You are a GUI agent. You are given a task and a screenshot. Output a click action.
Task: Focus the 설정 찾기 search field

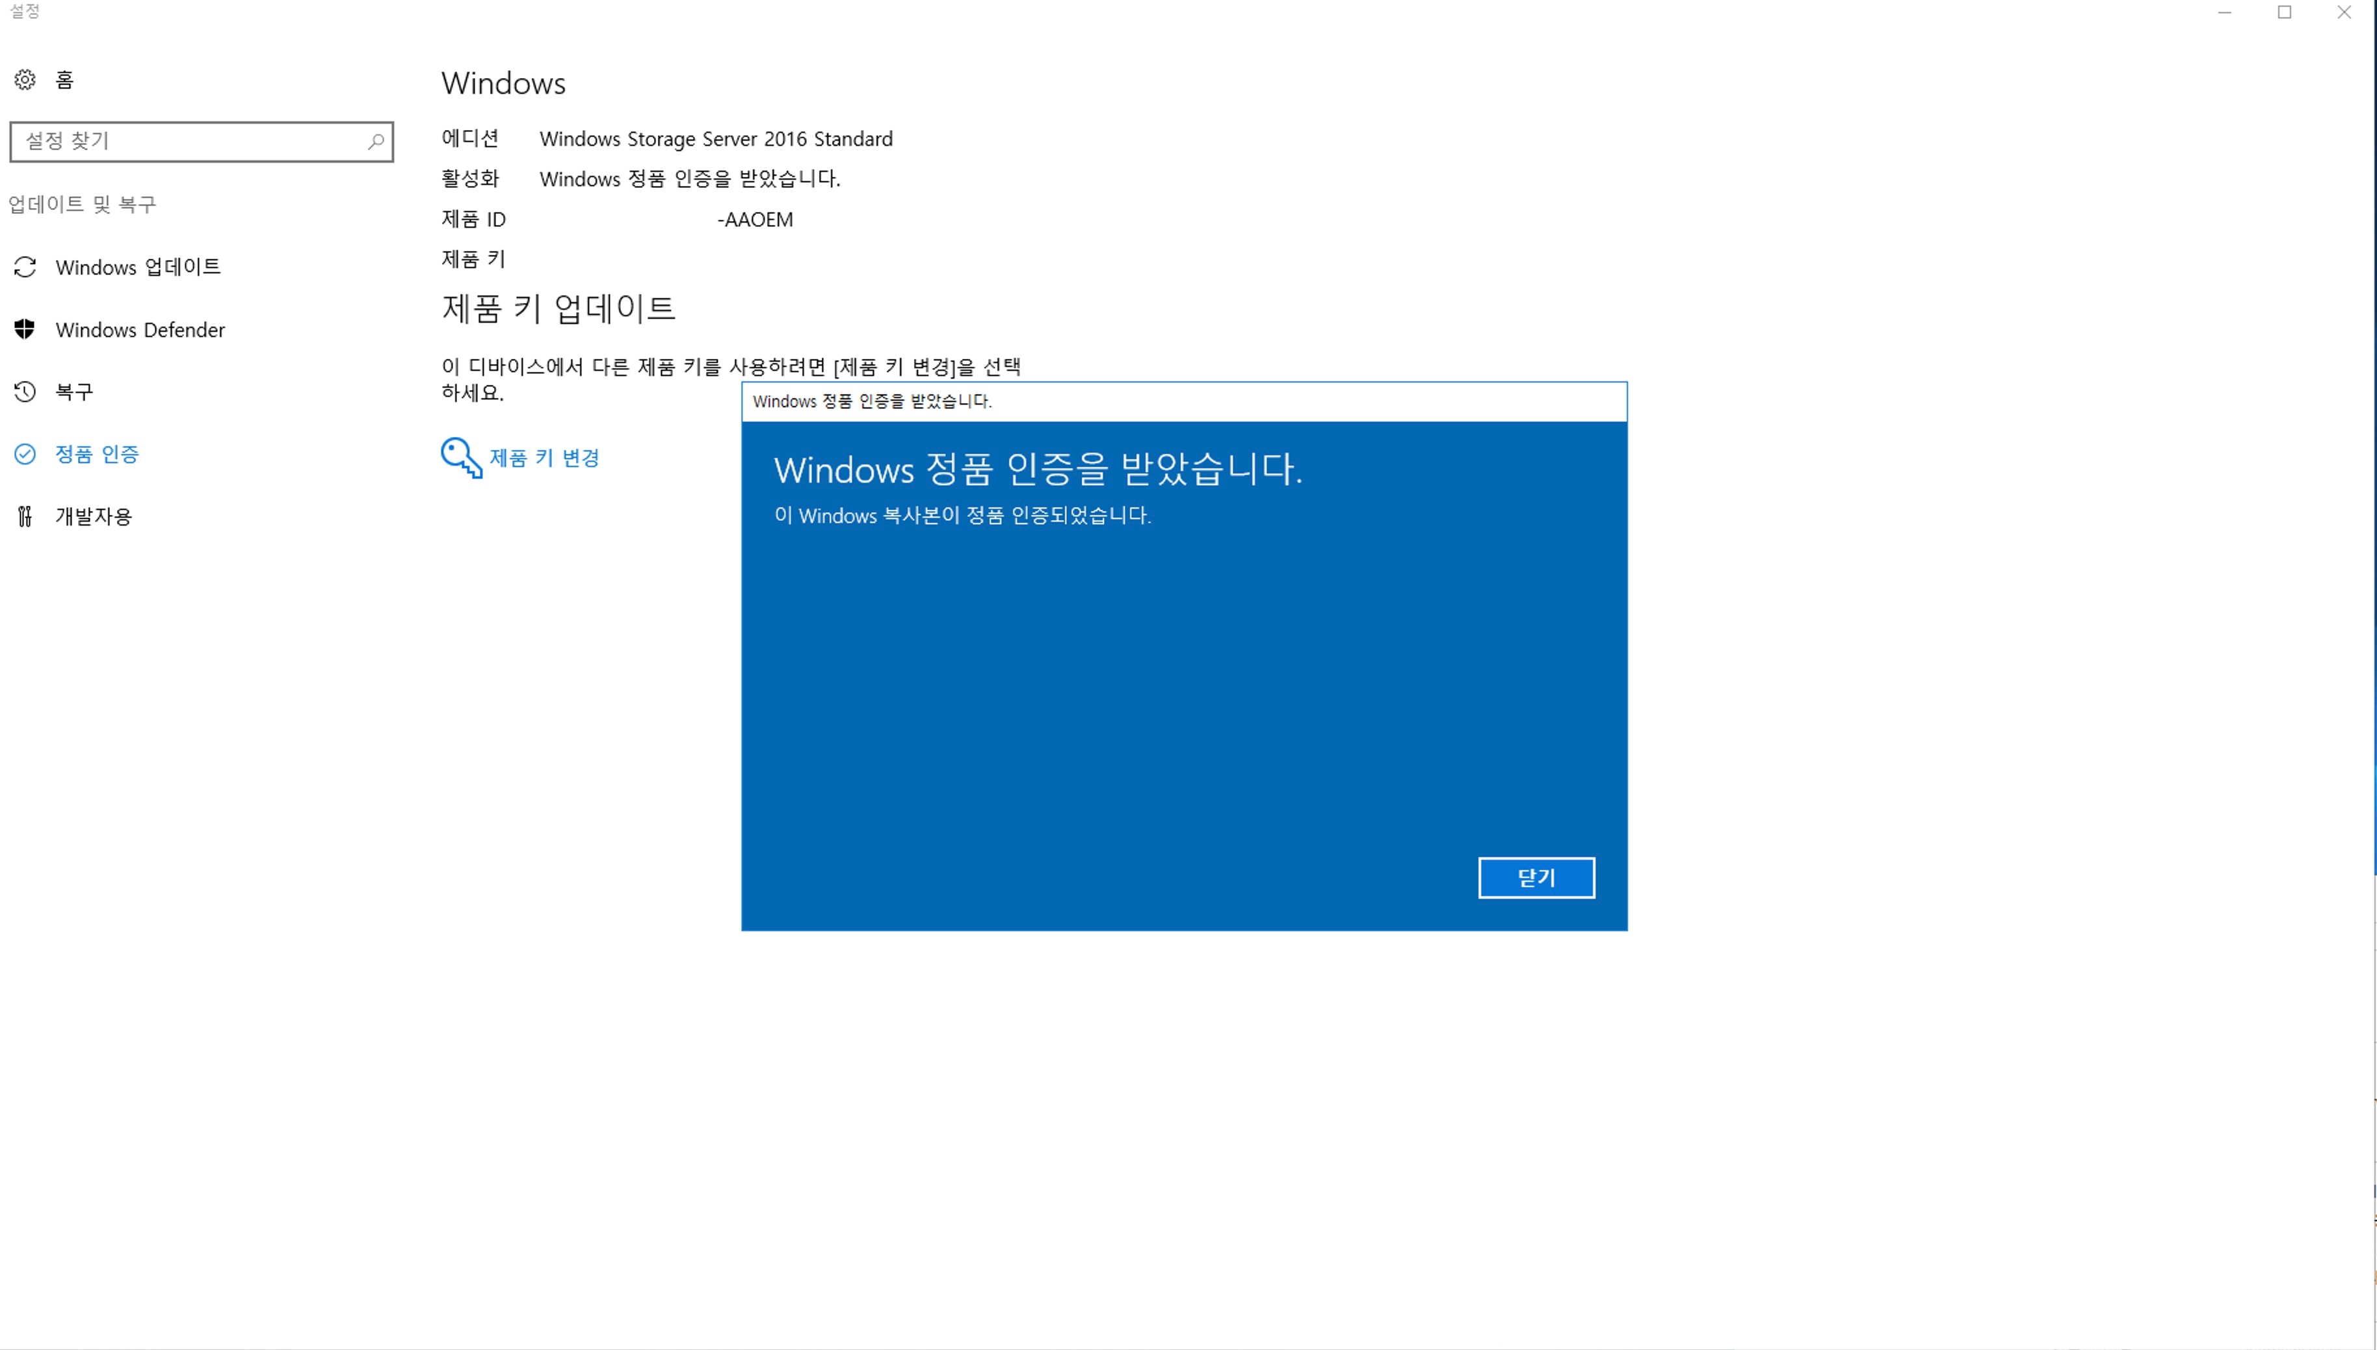[201, 141]
